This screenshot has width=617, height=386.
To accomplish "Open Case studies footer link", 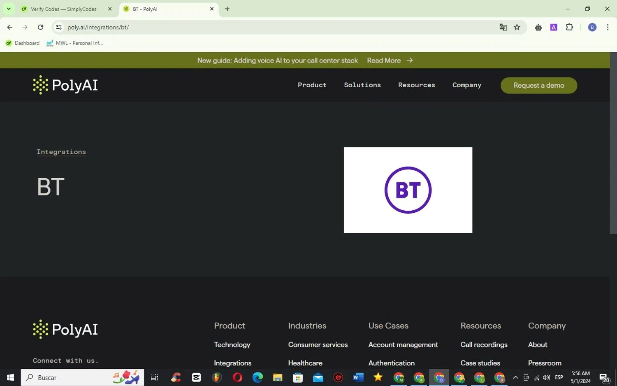I will (x=480, y=363).
